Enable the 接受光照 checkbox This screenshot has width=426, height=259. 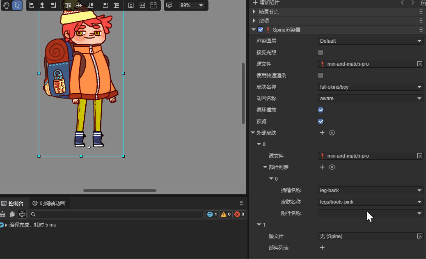(321, 53)
